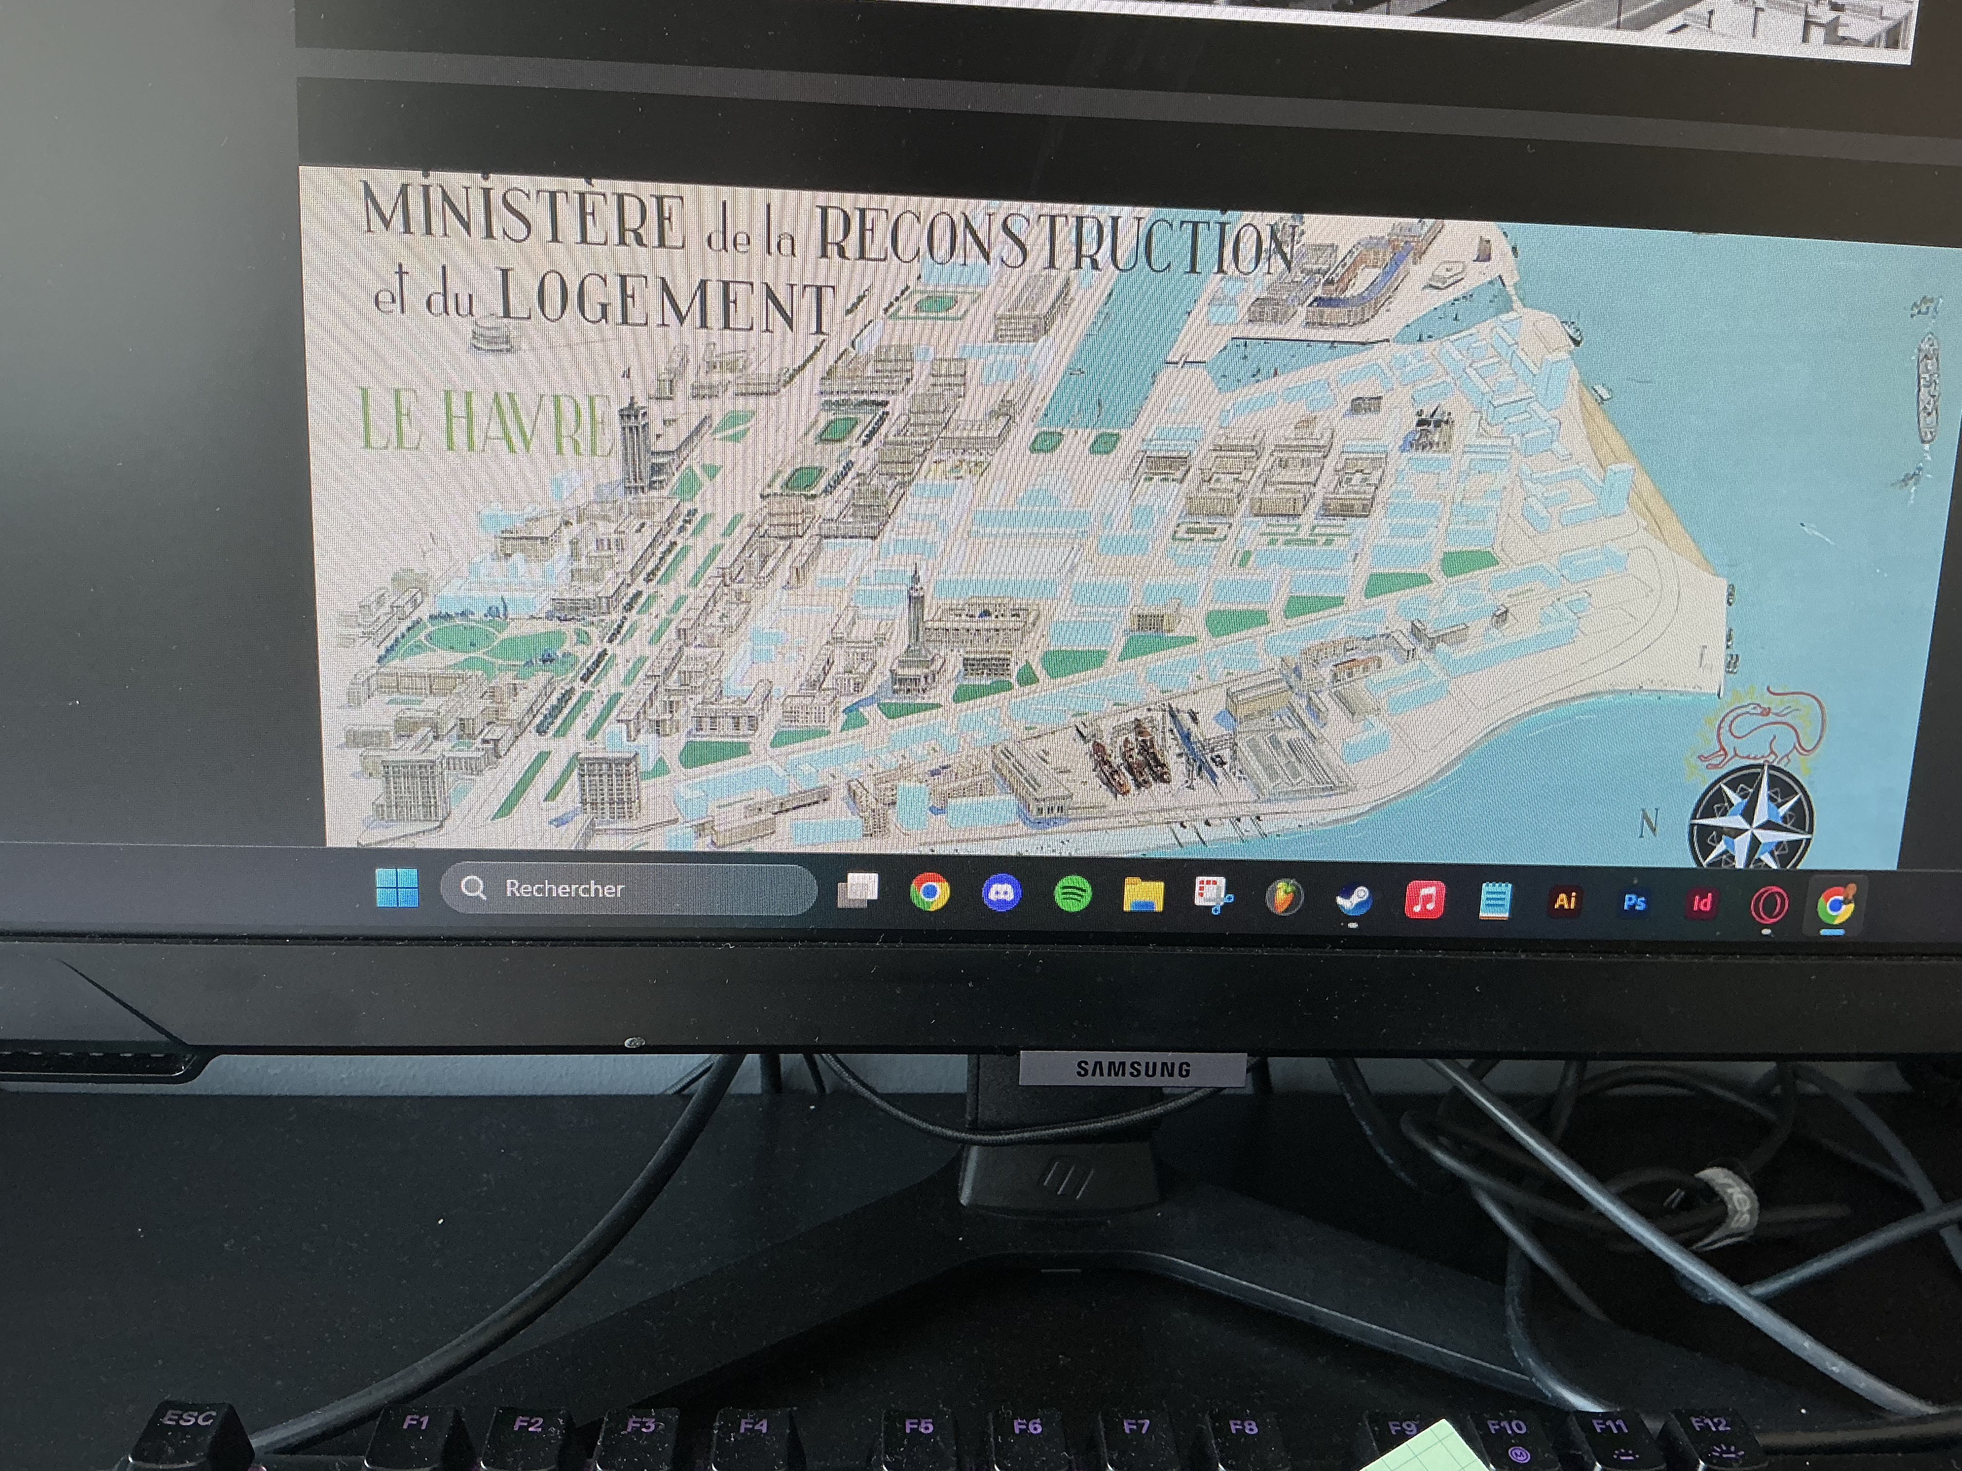Open Spotify from the taskbar
Screen dimensions: 1962x1471
point(1072,894)
